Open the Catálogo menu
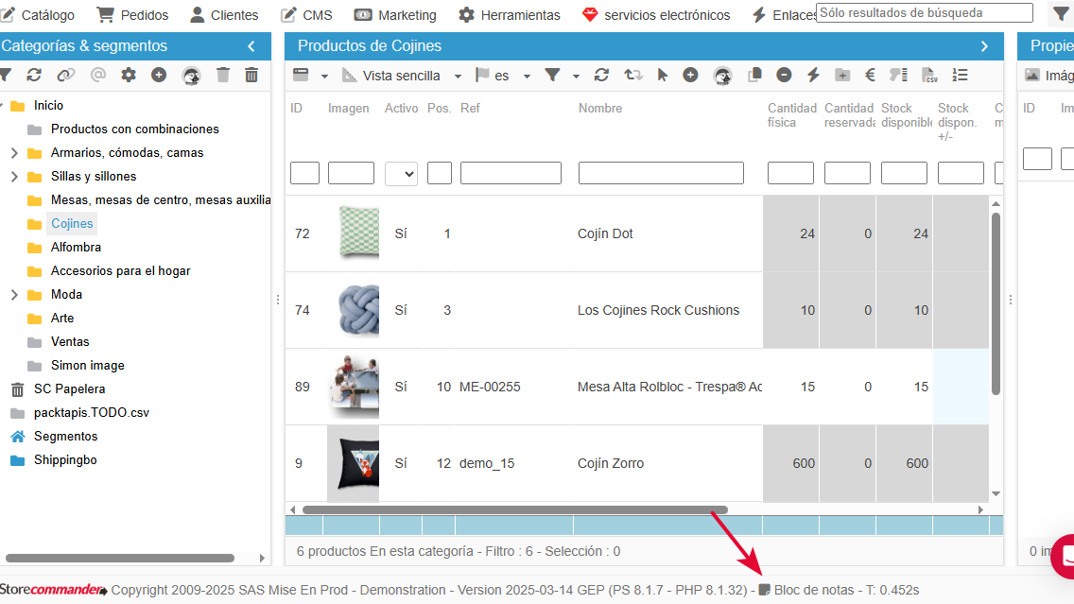 coord(38,15)
